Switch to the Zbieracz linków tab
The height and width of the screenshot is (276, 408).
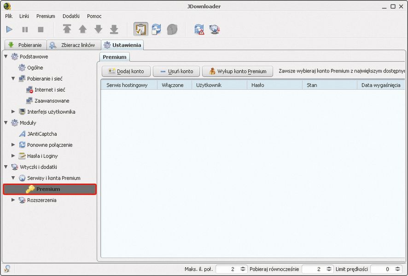[x=74, y=45]
